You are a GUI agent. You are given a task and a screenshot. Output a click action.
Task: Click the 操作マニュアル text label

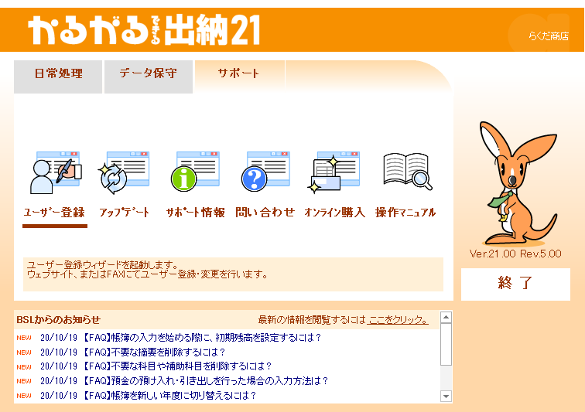point(405,213)
